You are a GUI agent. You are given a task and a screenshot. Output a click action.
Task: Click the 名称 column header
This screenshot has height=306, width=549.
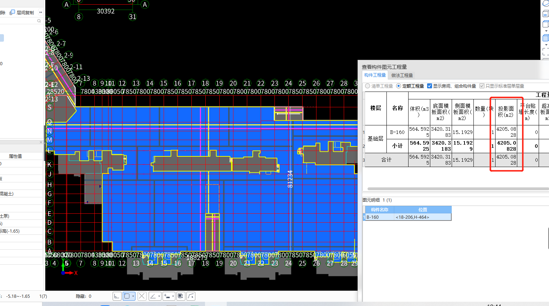click(397, 108)
